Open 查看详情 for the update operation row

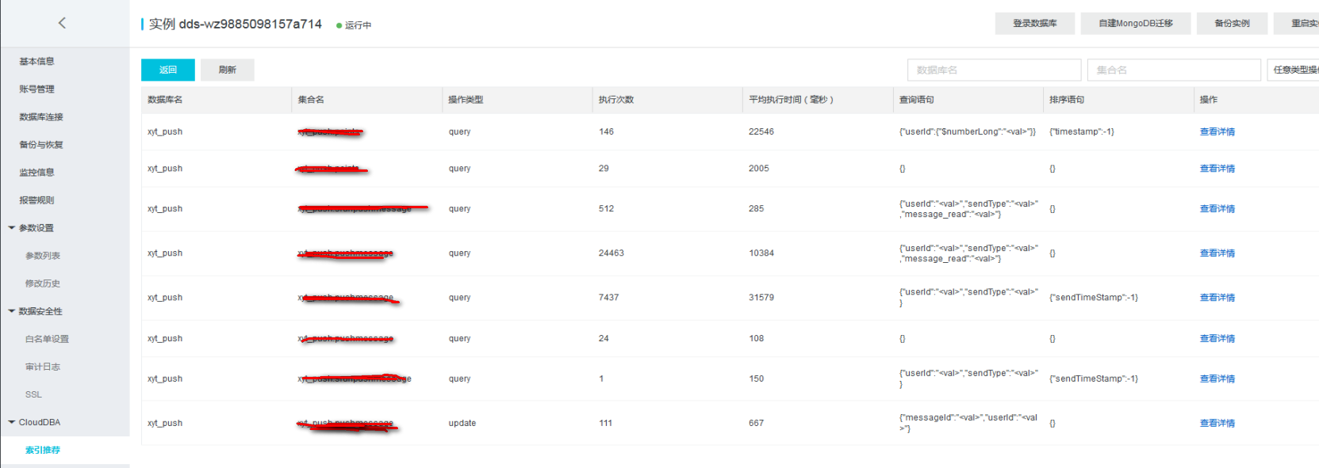[1217, 423]
